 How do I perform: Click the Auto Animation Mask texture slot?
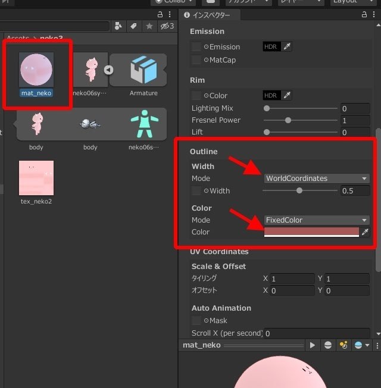196,320
